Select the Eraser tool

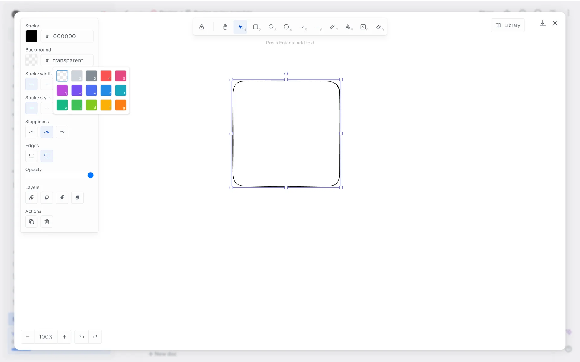click(379, 27)
